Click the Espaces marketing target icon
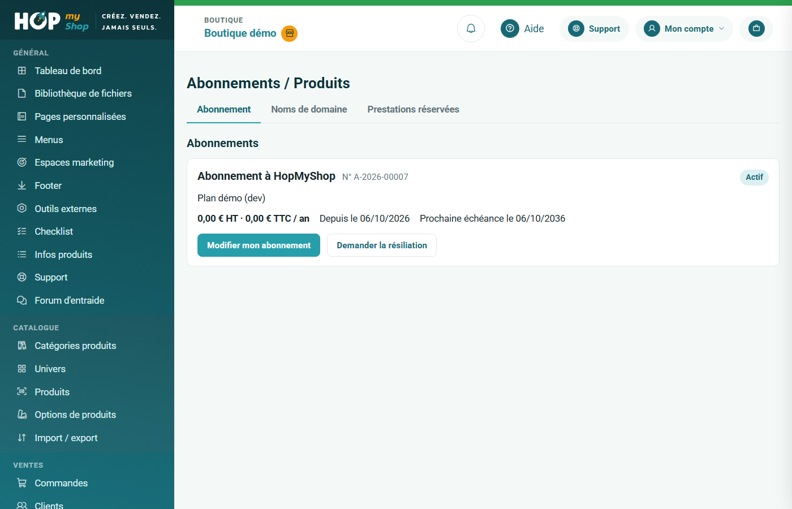The width and height of the screenshot is (792, 509). [22, 162]
